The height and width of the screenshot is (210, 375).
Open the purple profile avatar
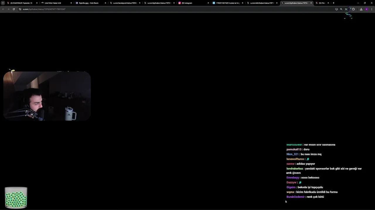366,9
